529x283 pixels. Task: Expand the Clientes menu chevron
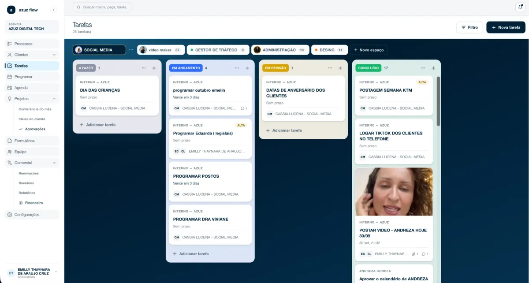pyautogui.click(x=54, y=55)
